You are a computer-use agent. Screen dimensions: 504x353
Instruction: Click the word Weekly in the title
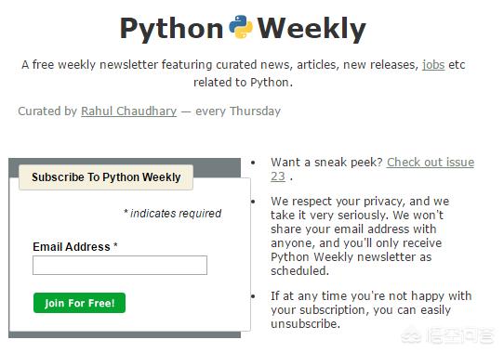tap(312, 29)
